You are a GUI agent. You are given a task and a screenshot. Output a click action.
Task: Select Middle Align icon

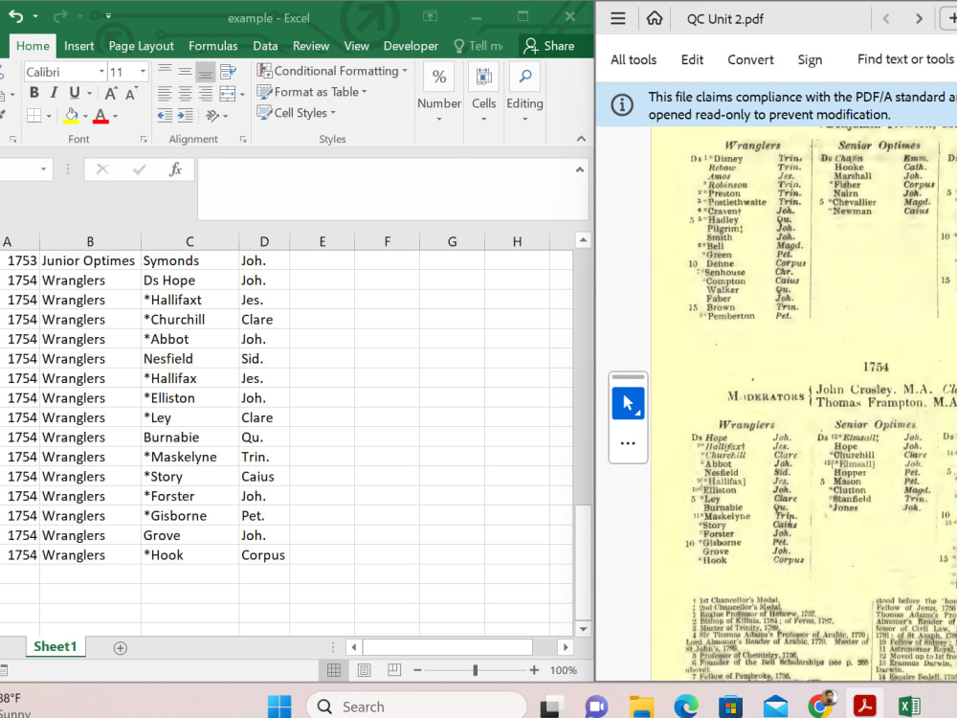point(185,72)
